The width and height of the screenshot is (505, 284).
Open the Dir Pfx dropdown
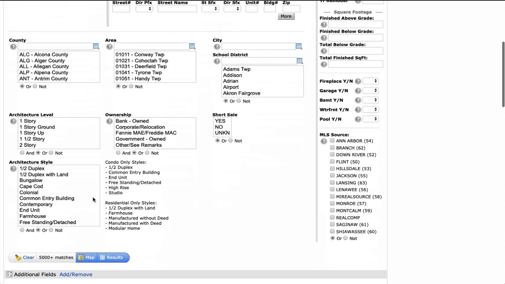point(144,9)
